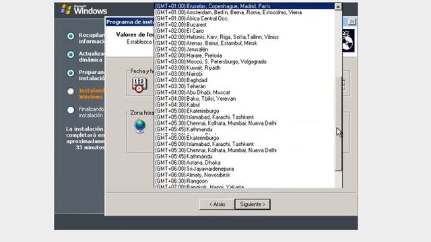This screenshot has height=242, width=431.
Task: Click the Programa de instalación title bar
Action: coord(130,22)
